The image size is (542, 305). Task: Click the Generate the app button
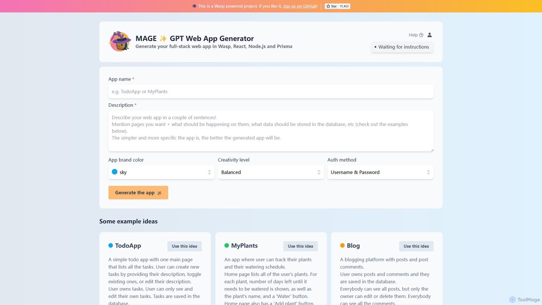[x=138, y=193]
